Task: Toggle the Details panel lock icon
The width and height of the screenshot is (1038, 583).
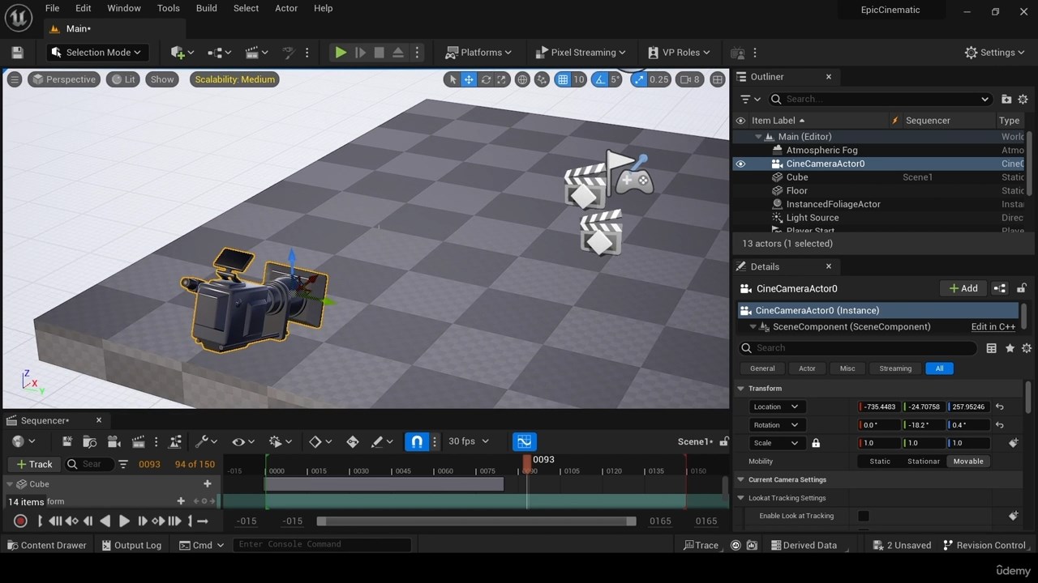Action: pyautogui.click(x=1022, y=288)
